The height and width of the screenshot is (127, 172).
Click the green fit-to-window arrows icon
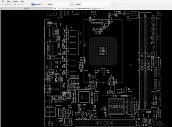pos(12,4)
